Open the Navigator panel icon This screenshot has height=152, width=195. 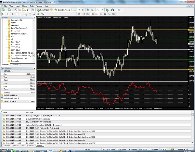tap(24, 10)
